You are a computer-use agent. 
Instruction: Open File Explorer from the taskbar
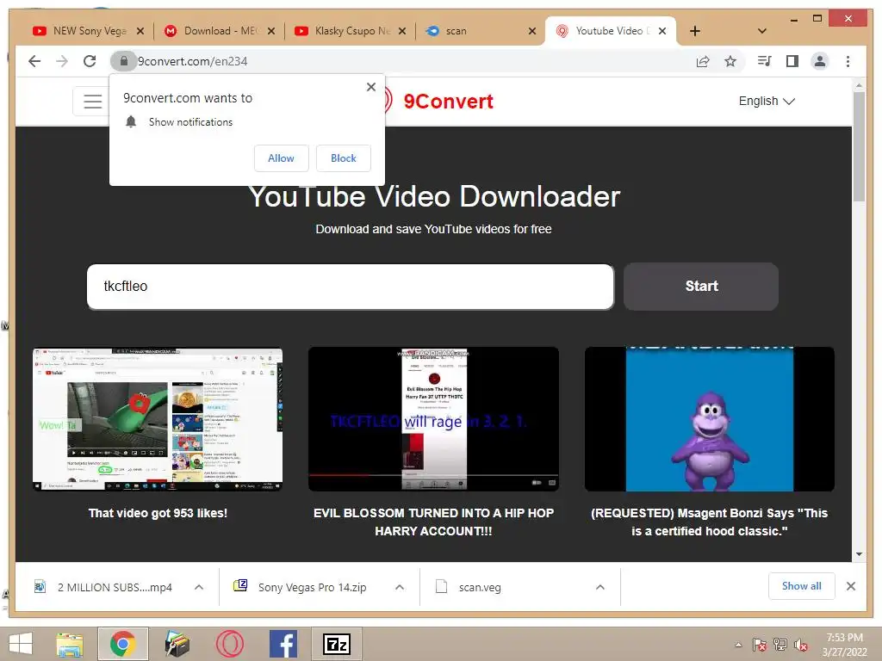pyautogui.click(x=70, y=644)
